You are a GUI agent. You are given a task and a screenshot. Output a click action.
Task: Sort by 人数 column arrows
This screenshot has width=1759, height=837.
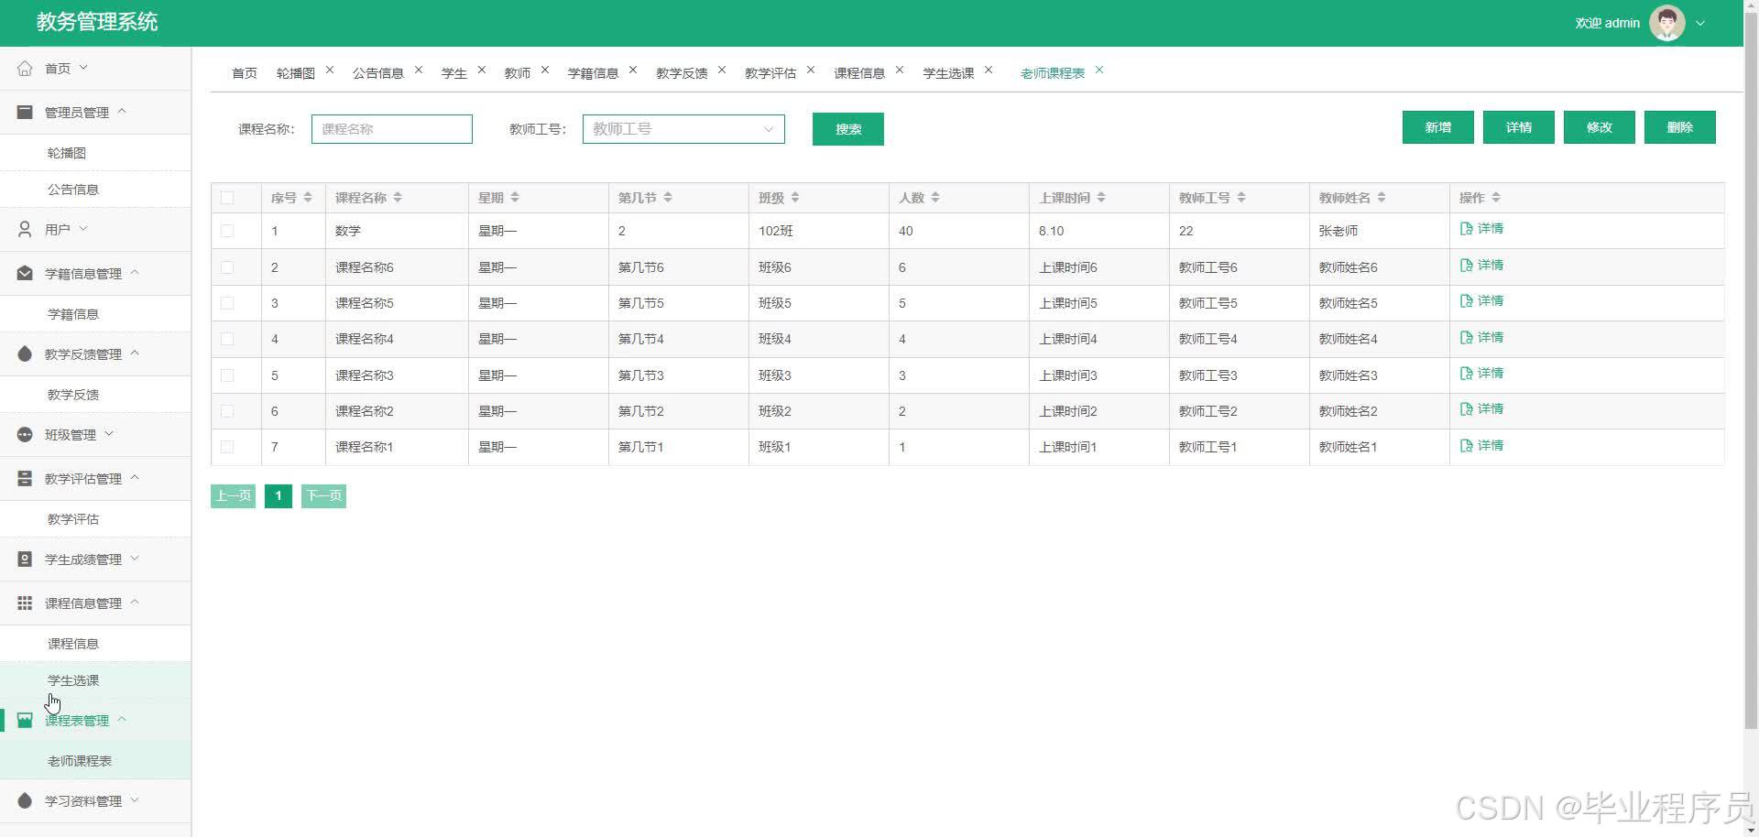click(x=935, y=198)
